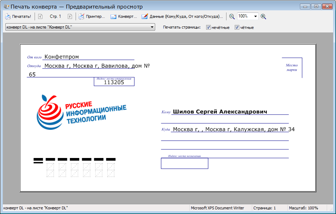Zoom out with minus magnifier
The width and height of the screenshot is (336, 214).
click(232, 16)
